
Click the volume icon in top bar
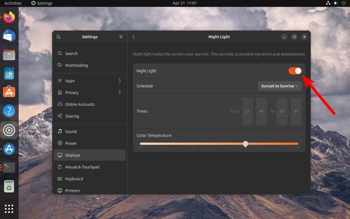336,3
